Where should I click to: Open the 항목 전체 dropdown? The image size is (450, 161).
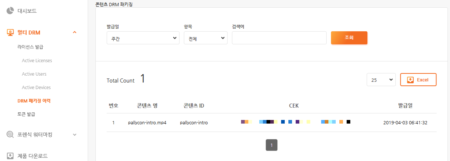(x=206, y=38)
